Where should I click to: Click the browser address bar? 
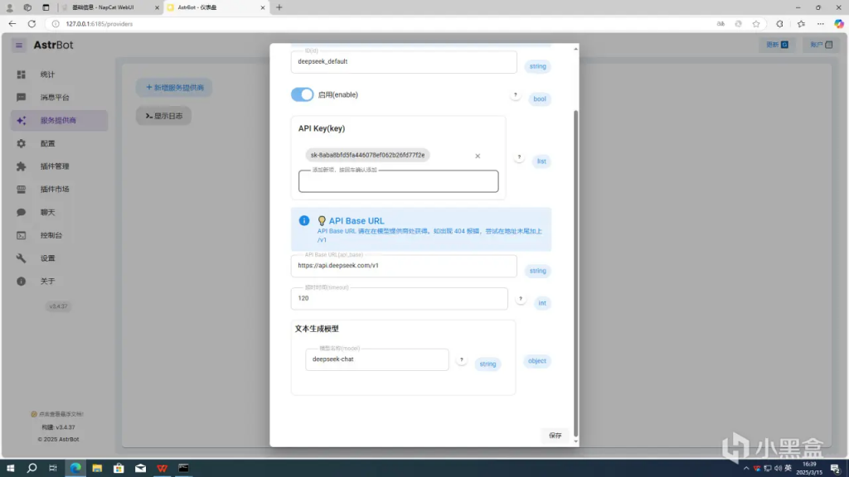[379, 24]
